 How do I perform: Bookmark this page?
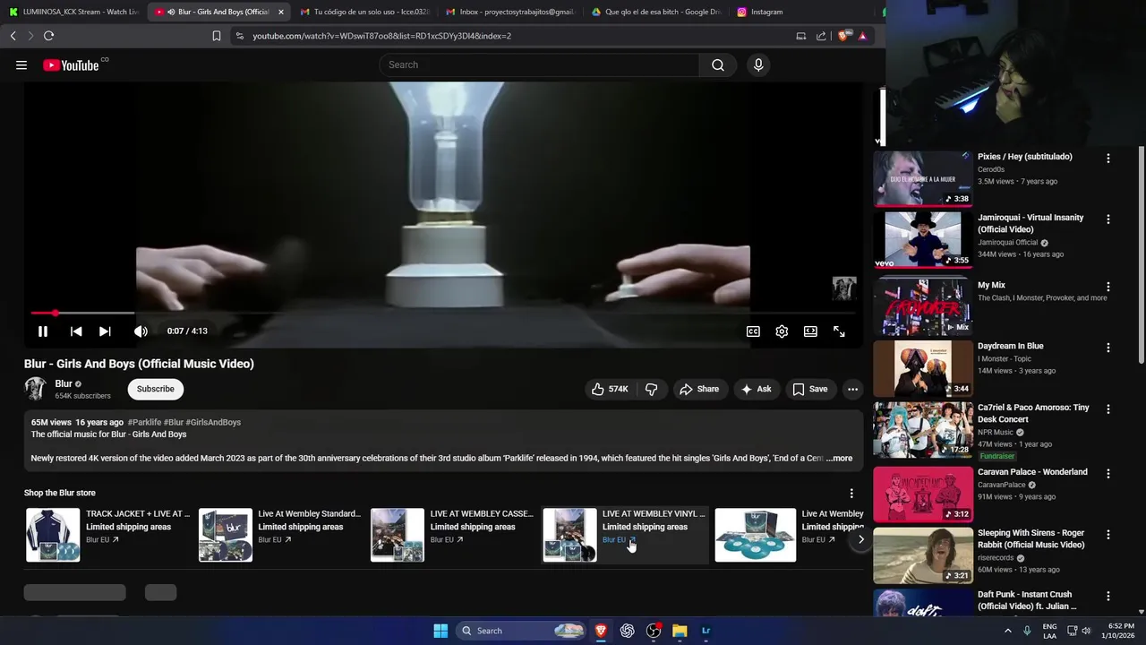click(x=216, y=36)
